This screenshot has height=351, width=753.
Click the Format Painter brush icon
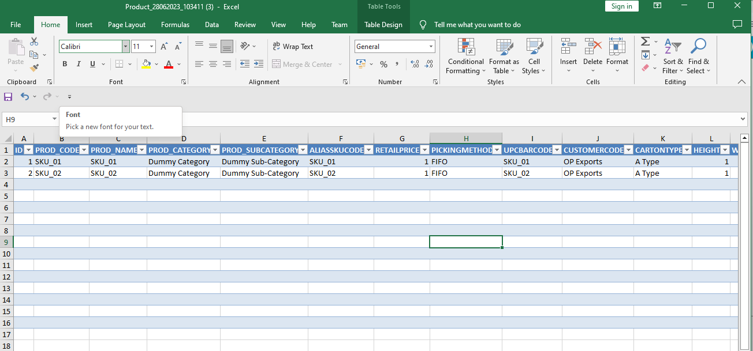point(34,67)
